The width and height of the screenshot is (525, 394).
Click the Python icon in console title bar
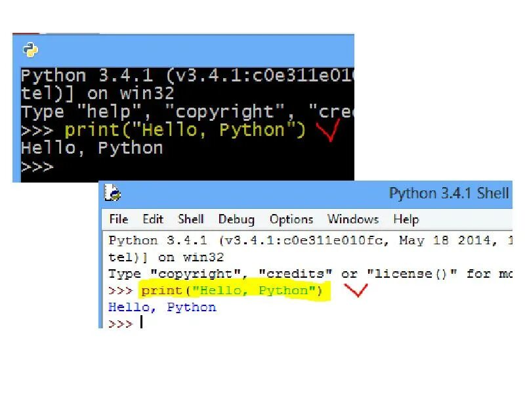(x=30, y=50)
